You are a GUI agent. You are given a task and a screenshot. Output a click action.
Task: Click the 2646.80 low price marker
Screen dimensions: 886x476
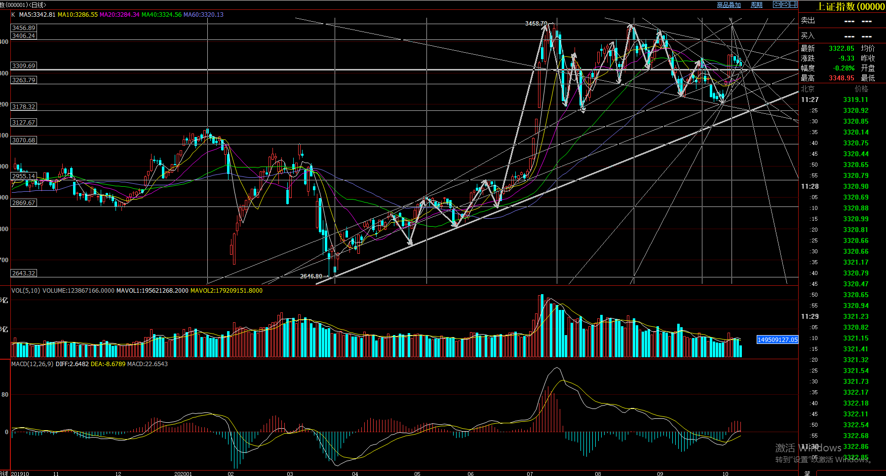pyautogui.click(x=311, y=276)
